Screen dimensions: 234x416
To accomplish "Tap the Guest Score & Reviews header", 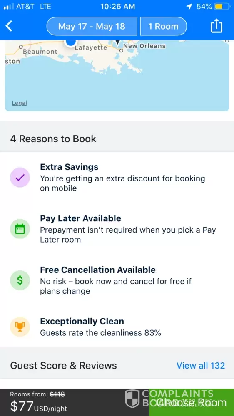I will pos(63,365).
